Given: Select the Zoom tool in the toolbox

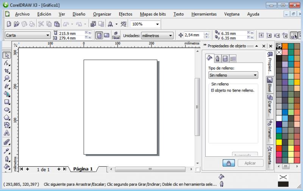Looking at the screenshot, I should click(x=6, y=79).
